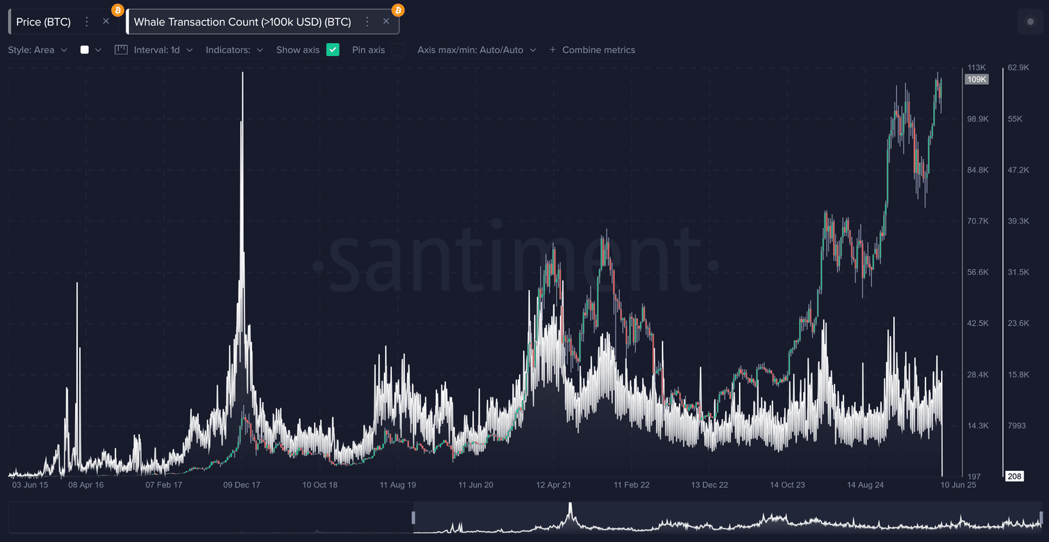Remove the Whale Transaction Count metric
This screenshot has height=542, width=1049.
(x=386, y=21)
